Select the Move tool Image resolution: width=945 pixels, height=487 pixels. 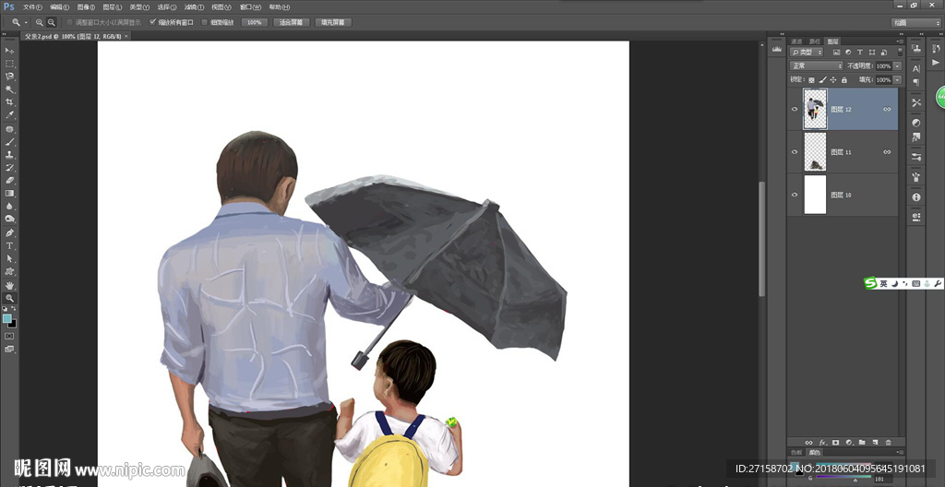coord(10,51)
